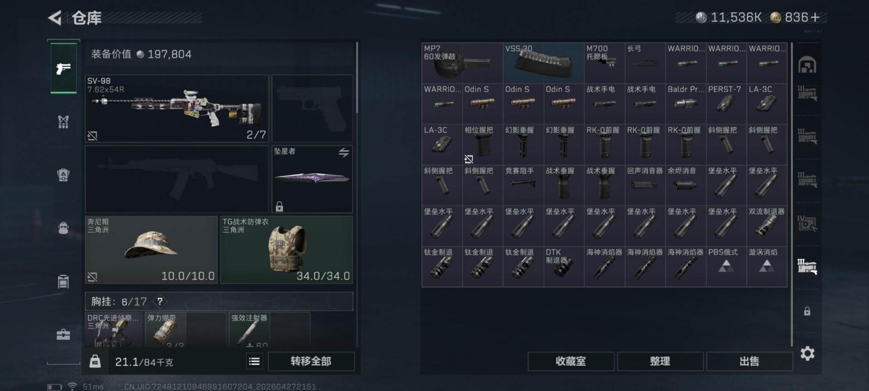This screenshot has width=869, height=391.
Task: Click the 出售 sell button
Action: (x=750, y=361)
